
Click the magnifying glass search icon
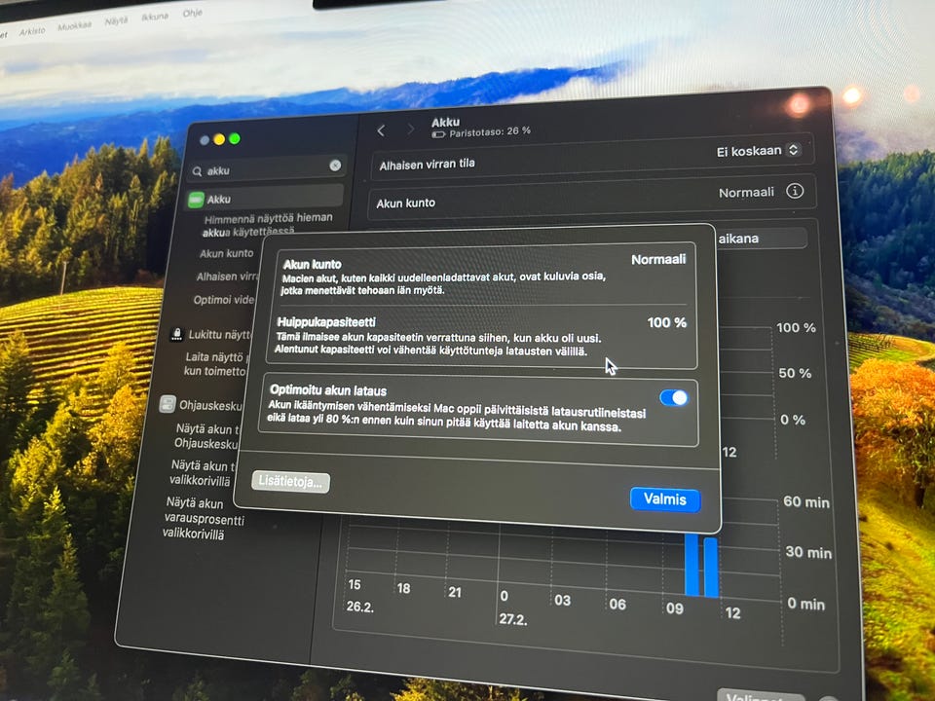coord(198,171)
